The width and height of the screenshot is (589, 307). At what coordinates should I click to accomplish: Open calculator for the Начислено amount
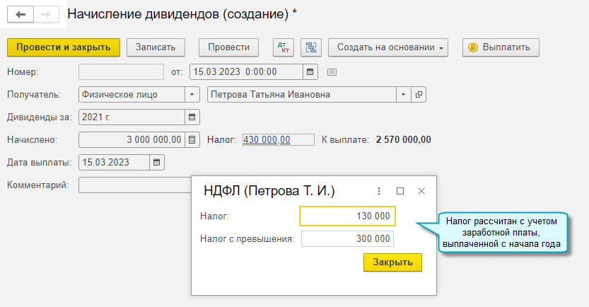192,140
